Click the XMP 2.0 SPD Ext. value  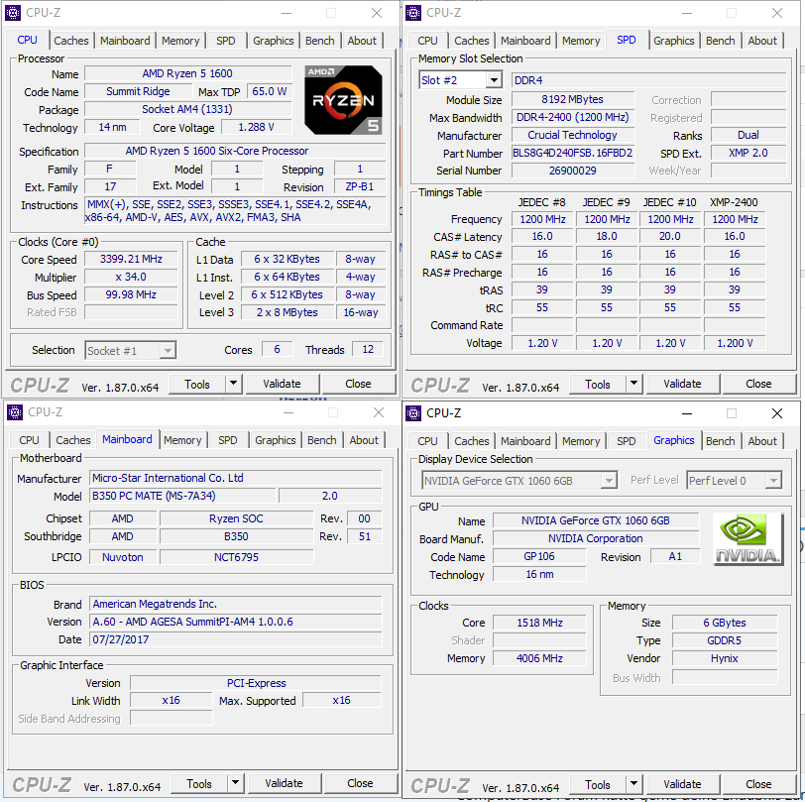click(748, 153)
